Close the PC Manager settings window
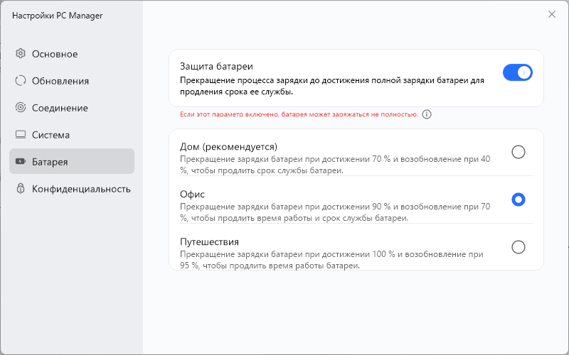569x355 pixels. tap(552, 14)
